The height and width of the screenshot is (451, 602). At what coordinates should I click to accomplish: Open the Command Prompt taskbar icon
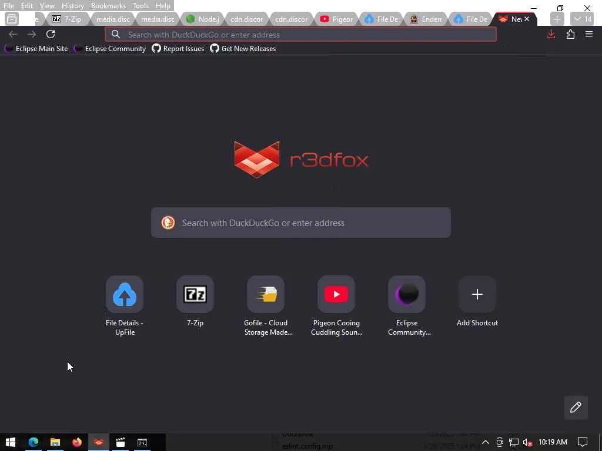point(142,442)
